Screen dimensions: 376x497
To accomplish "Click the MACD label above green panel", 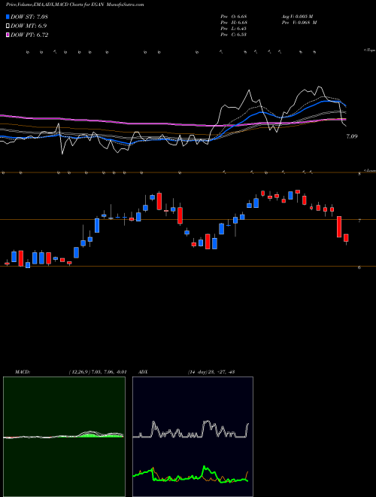I will click(22, 372).
